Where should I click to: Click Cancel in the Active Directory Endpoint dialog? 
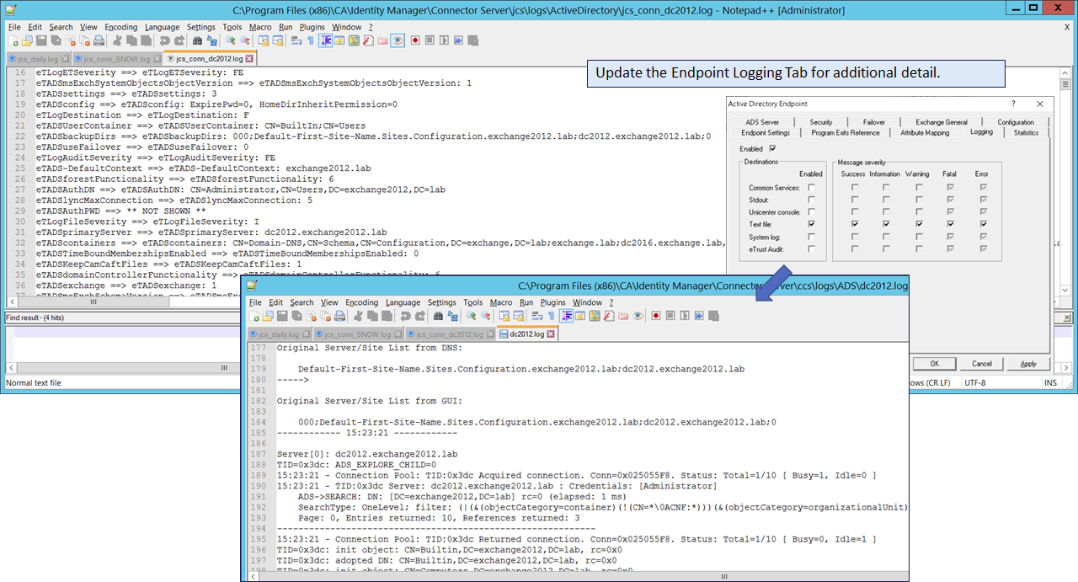(981, 364)
